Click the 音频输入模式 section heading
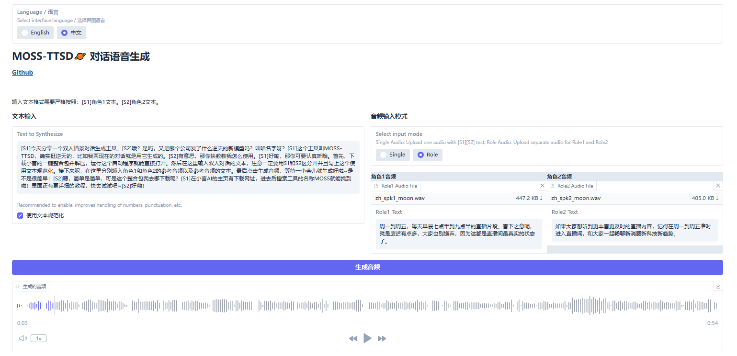 389,116
